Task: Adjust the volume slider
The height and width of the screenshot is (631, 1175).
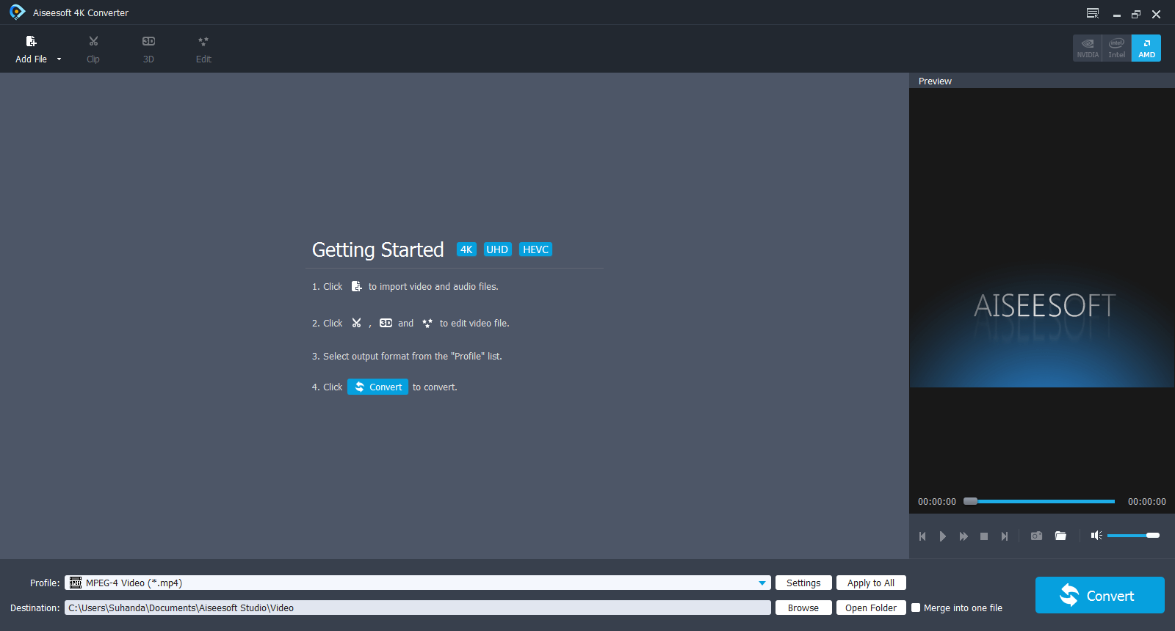Action: coord(1133,536)
